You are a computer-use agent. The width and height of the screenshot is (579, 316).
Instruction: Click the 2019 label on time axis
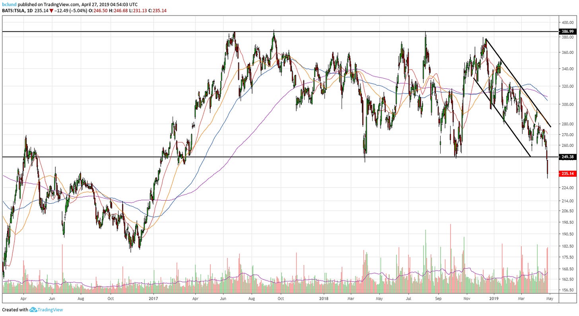494,298
